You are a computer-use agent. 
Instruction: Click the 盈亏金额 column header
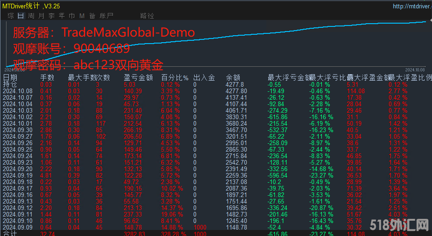pos(138,78)
